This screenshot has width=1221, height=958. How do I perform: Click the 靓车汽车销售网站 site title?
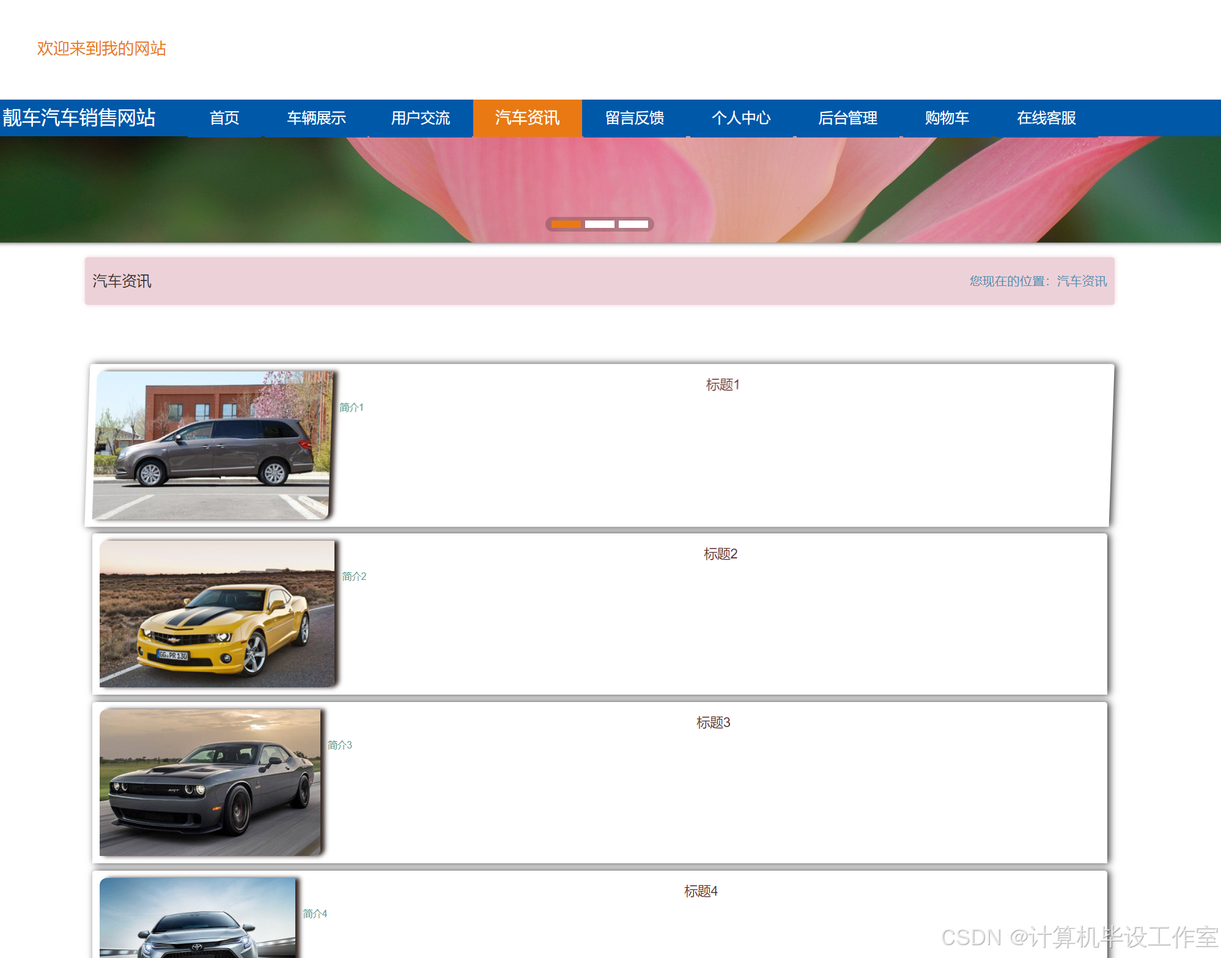coord(79,118)
